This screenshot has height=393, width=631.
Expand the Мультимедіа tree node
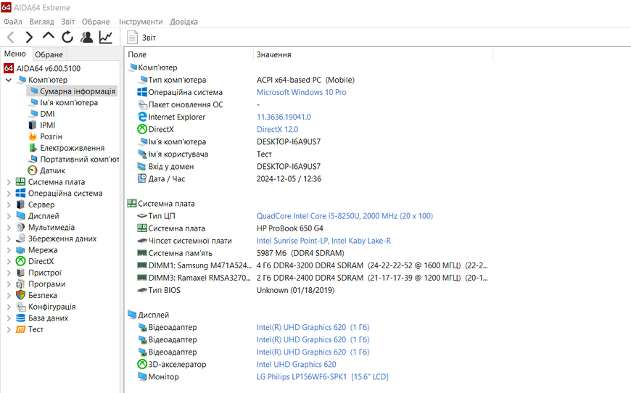point(9,227)
